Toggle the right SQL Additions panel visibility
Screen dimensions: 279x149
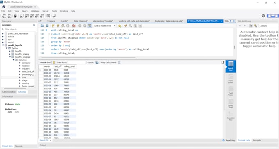[277, 16]
